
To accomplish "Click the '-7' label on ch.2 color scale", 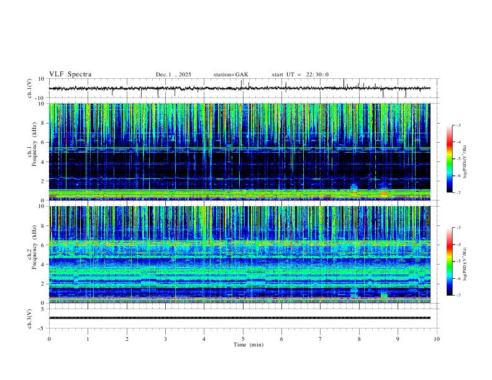I will (x=458, y=296).
